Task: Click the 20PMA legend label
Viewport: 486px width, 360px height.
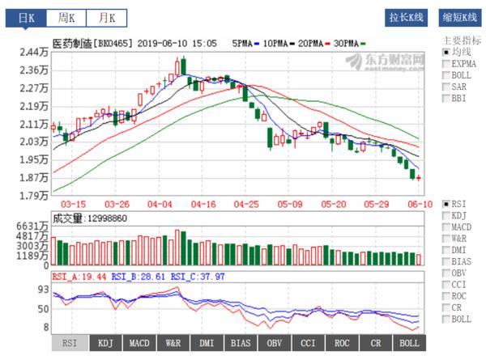Action: coord(310,44)
